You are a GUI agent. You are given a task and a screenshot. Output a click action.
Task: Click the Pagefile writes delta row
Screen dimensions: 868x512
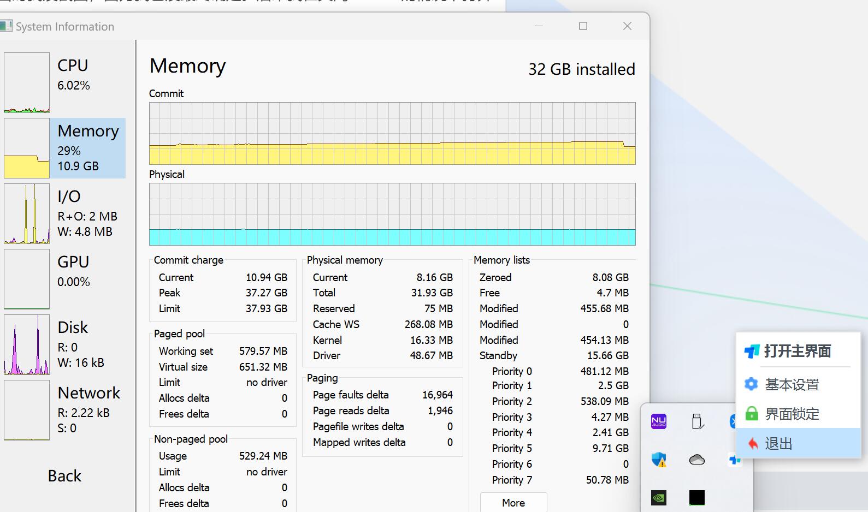tap(382, 427)
